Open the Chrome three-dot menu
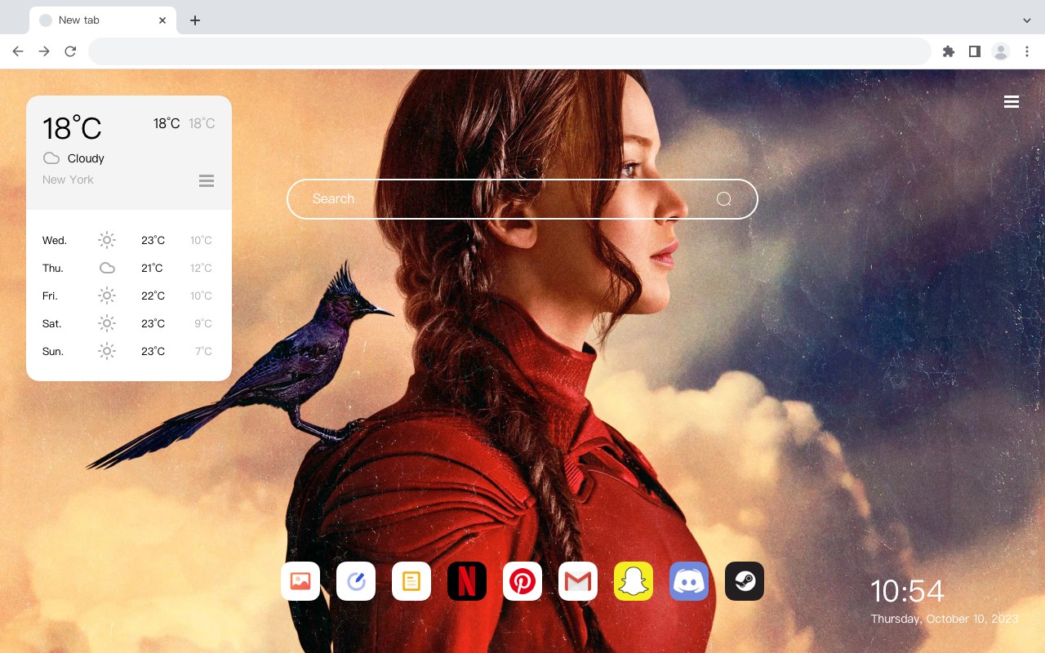This screenshot has height=653, width=1045. (1027, 51)
